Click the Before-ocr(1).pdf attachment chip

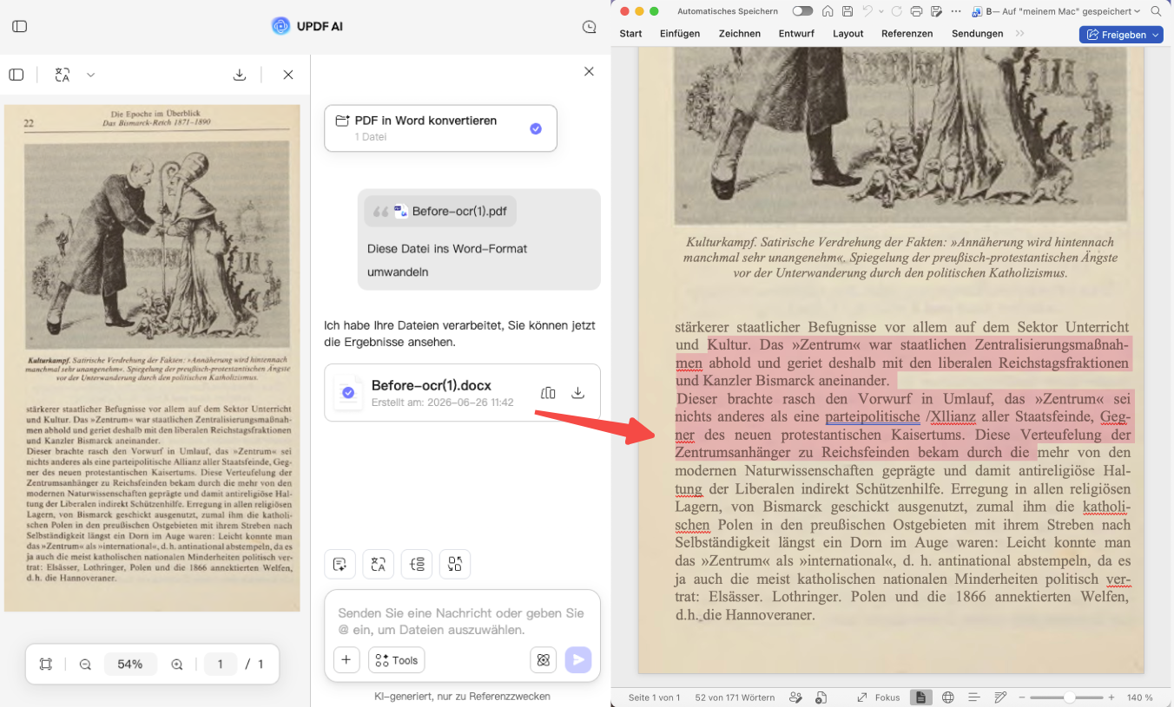[x=441, y=211]
